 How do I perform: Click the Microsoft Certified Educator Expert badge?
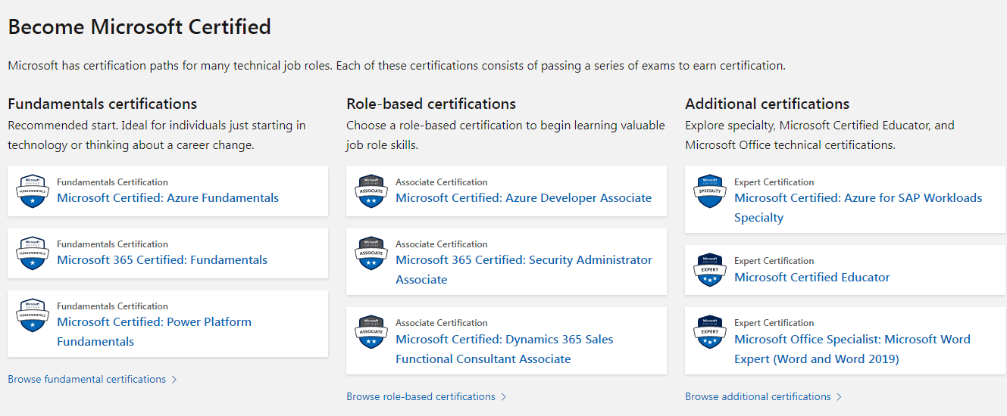(x=710, y=270)
